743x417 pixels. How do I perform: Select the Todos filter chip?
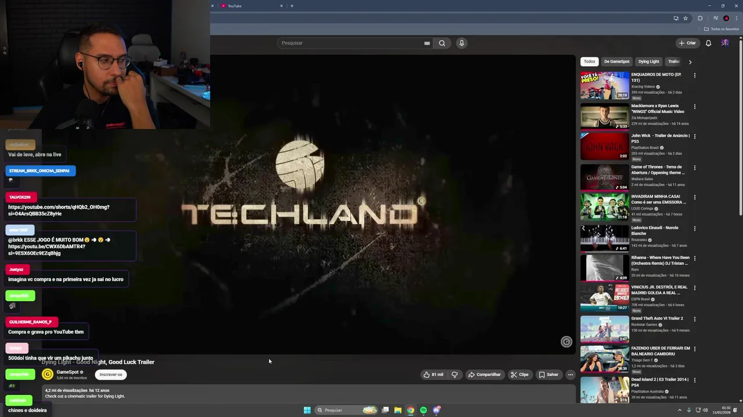(x=589, y=61)
